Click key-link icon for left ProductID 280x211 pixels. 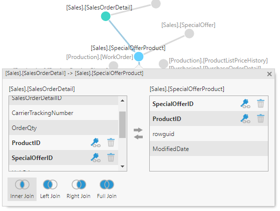[96, 142]
